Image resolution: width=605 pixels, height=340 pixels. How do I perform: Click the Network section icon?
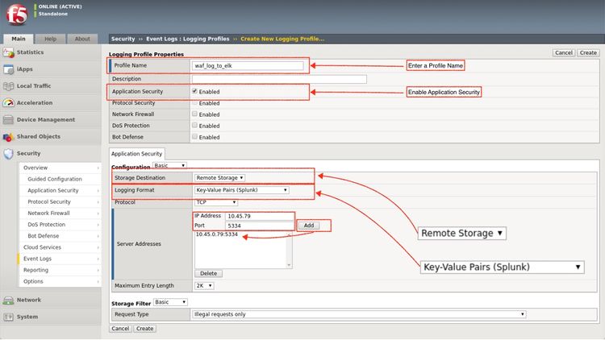[x=9, y=300]
